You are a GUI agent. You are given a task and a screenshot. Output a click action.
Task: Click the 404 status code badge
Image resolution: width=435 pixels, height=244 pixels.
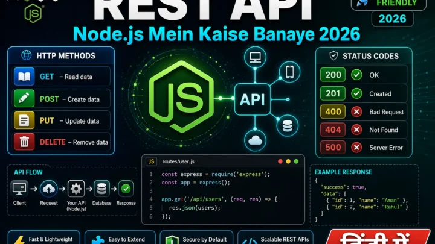333,130
